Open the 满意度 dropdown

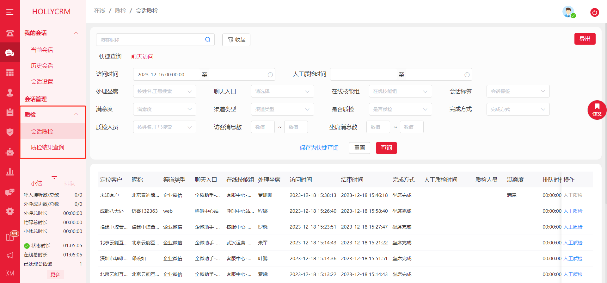(165, 109)
